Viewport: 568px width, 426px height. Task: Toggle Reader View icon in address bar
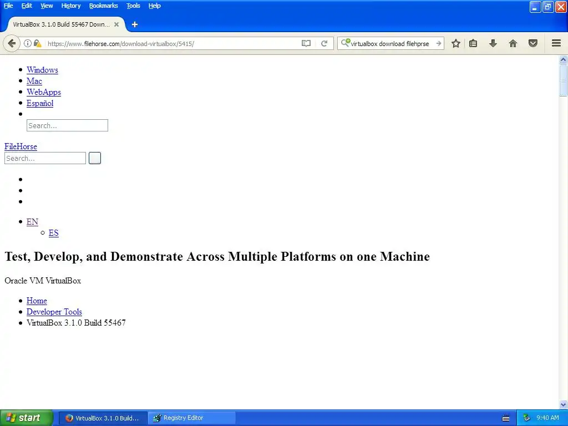tap(306, 43)
